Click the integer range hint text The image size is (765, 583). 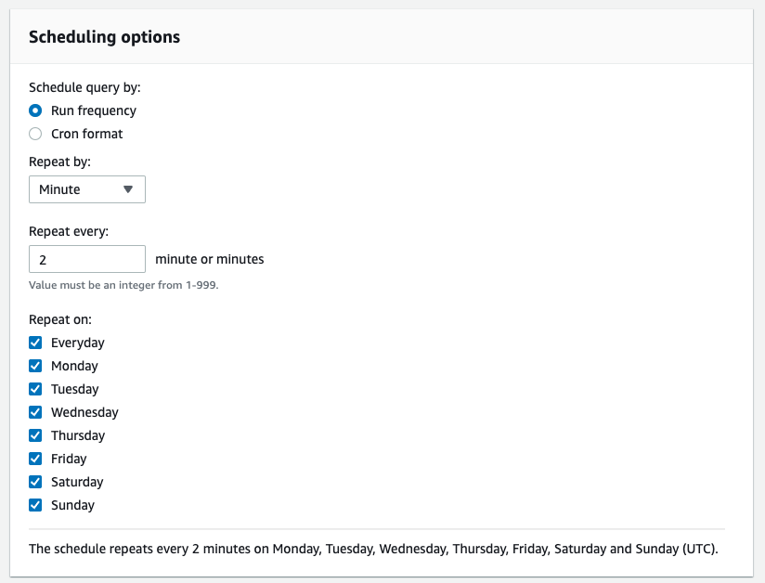tap(123, 285)
